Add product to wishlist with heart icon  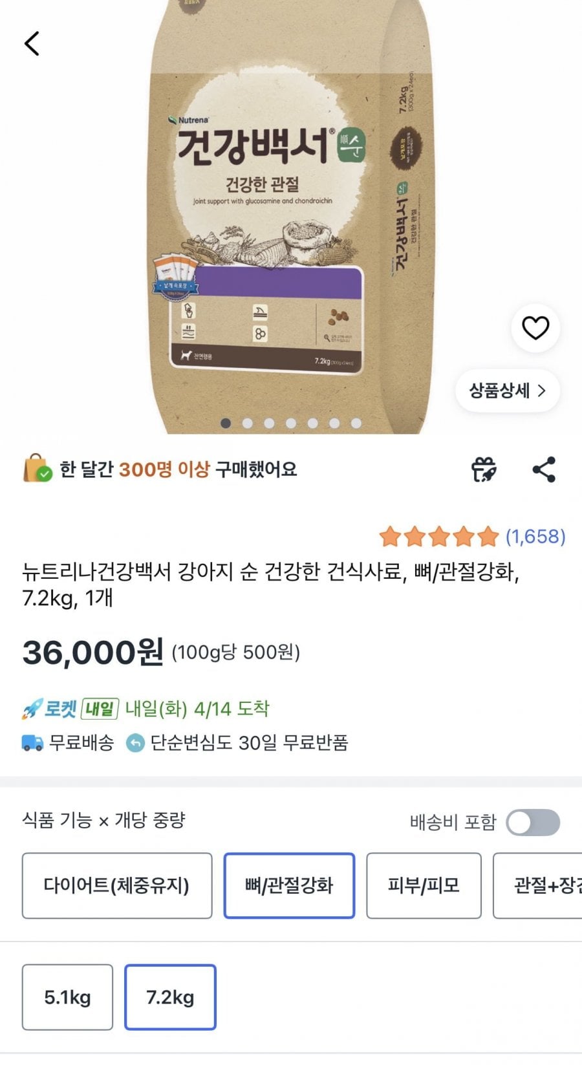pyautogui.click(x=535, y=328)
